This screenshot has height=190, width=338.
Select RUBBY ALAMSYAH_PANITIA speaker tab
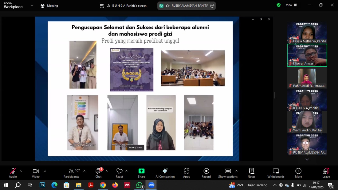186,6
